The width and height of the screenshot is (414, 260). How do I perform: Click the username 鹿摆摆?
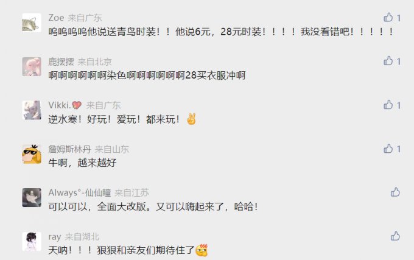coord(61,61)
